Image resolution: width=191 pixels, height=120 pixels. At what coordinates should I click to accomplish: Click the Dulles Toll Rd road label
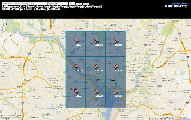[16, 57]
